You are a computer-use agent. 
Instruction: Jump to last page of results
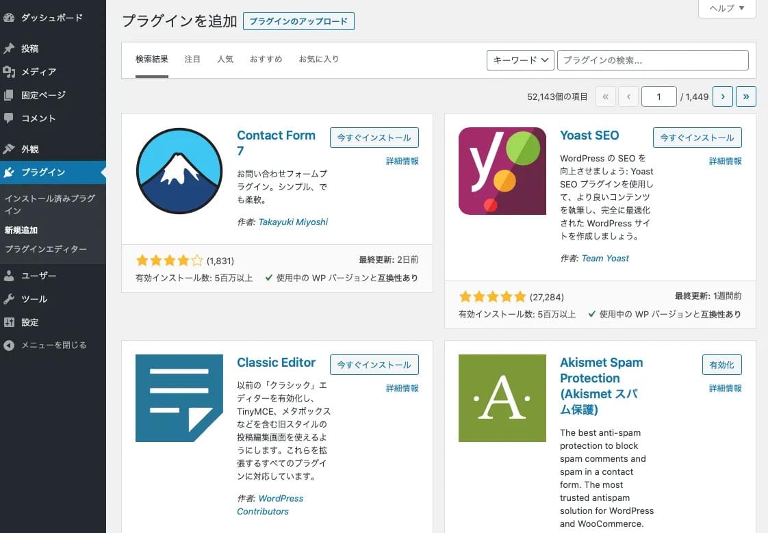pos(746,96)
